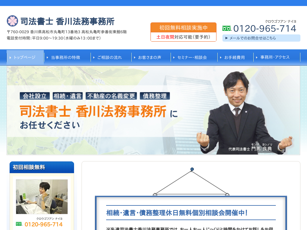Click the 司法書士 香川法務事務所 site title
307x230 pixels.
67,21
